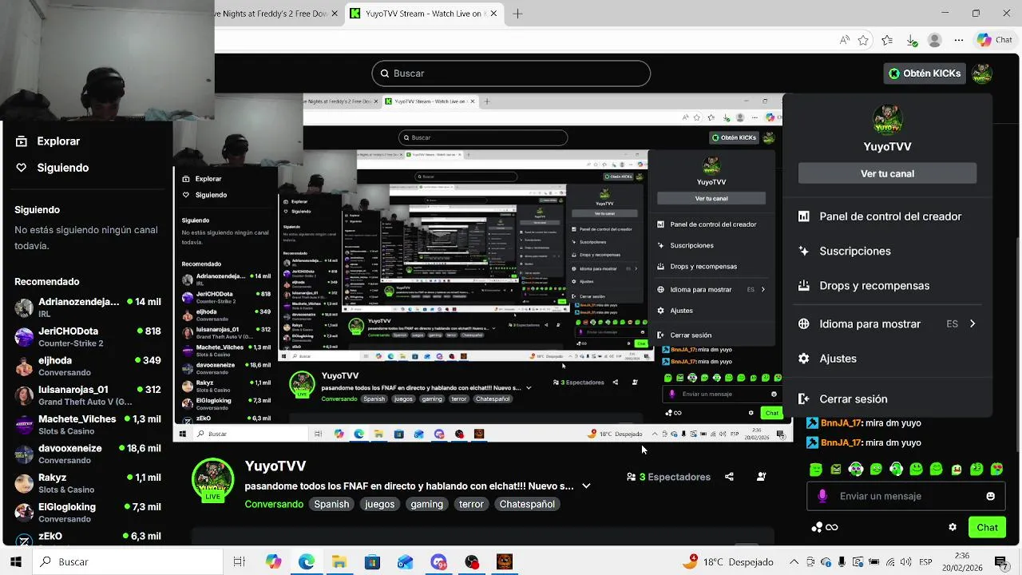Insert the first green emote in quick emote row
Viewport: 1022px width, 575px height.
815,470
